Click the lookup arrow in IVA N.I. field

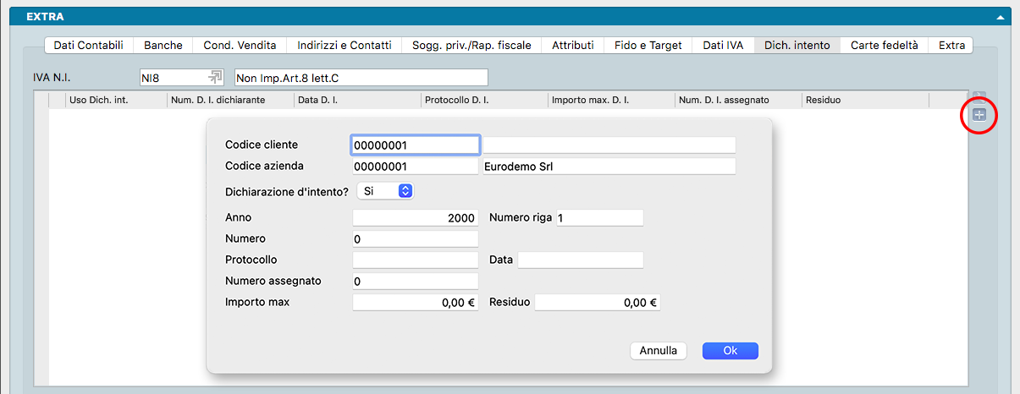[x=215, y=78]
